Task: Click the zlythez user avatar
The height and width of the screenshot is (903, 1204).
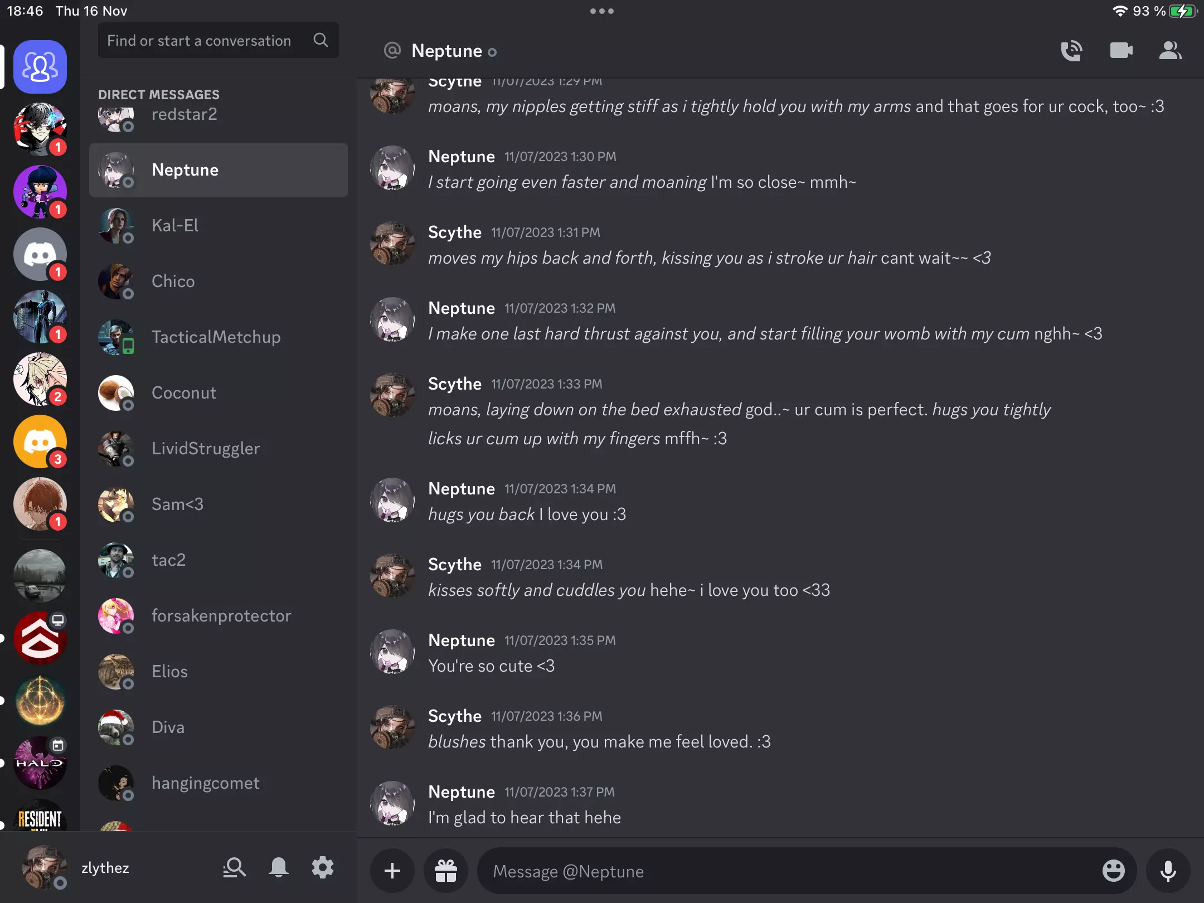Action: tap(43, 867)
